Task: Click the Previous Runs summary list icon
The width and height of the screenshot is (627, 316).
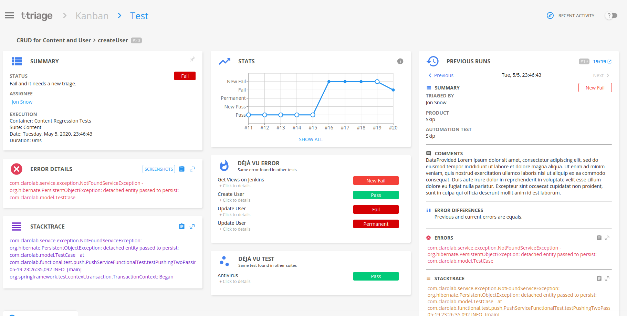Action: [429, 88]
